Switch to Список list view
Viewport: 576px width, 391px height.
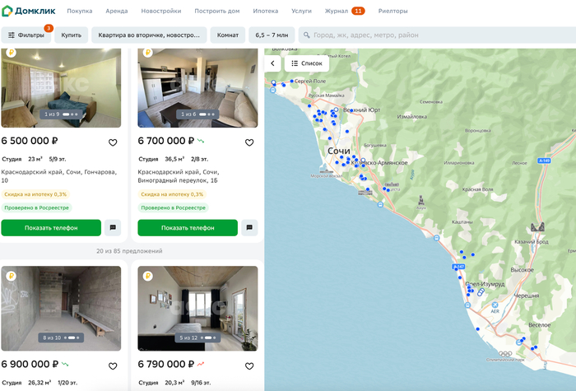tap(307, 63)
